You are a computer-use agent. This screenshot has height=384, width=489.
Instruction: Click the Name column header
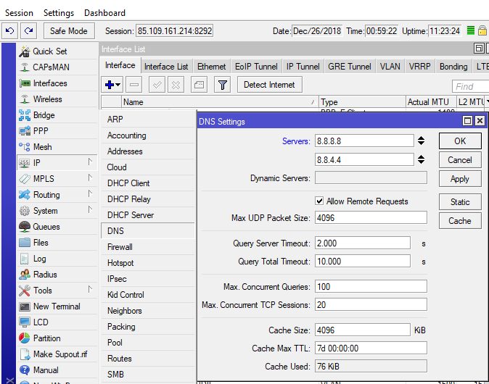[220, 102]
